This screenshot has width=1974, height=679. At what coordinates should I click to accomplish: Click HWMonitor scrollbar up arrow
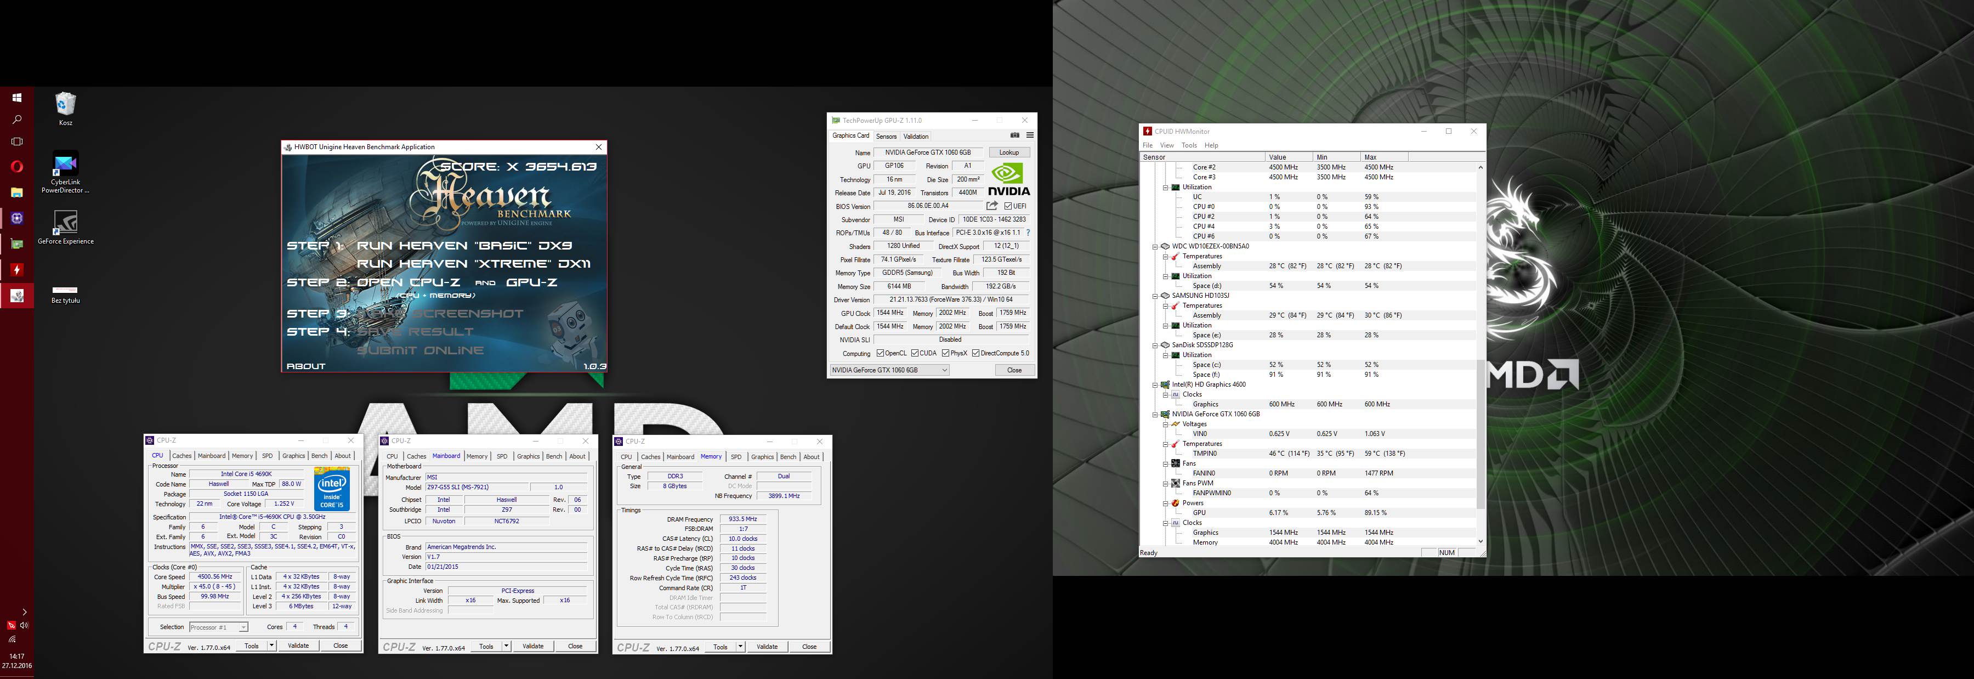[x=1480, y=166]
